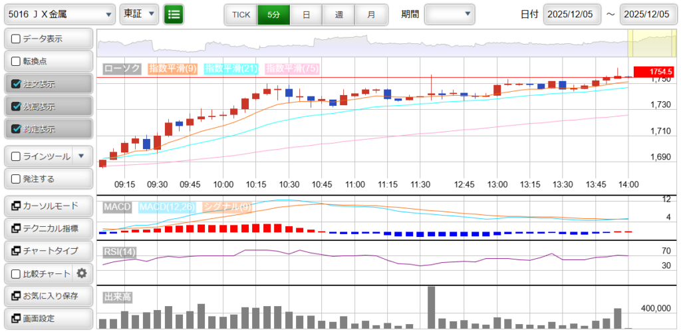
Task: Open cursor mode (カーソルモード) panel
Action: click(48, 206)
